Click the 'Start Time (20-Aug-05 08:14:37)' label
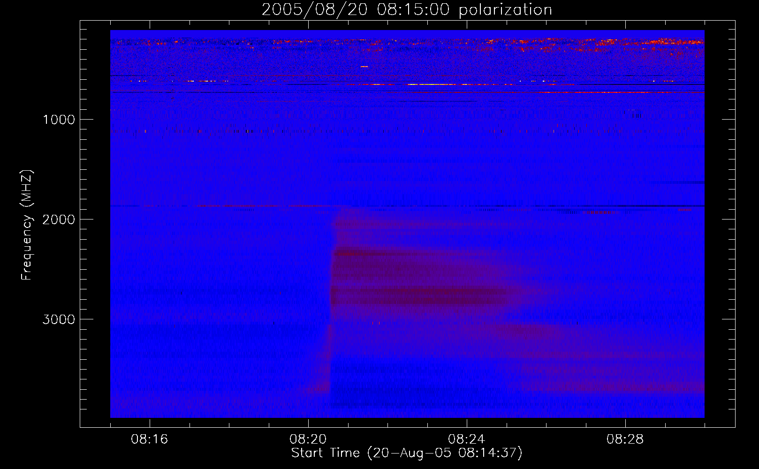759x469 pixels. [x=407, y=453]
